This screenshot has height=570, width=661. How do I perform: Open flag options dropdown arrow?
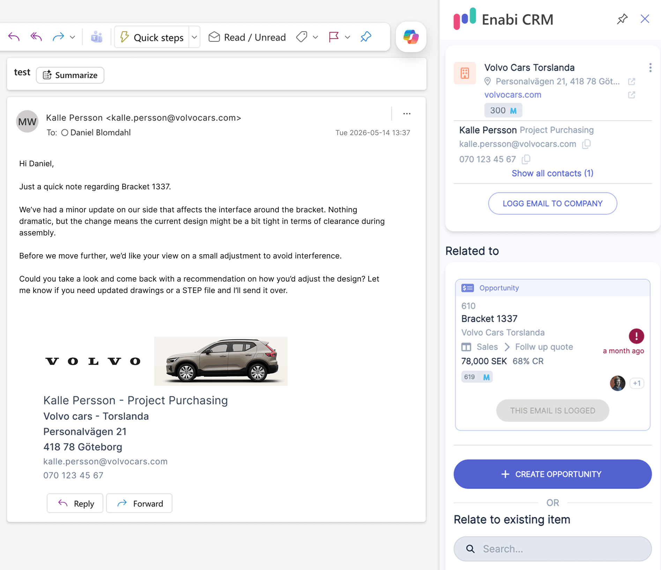pyautogui.click(x=347, y=37)
